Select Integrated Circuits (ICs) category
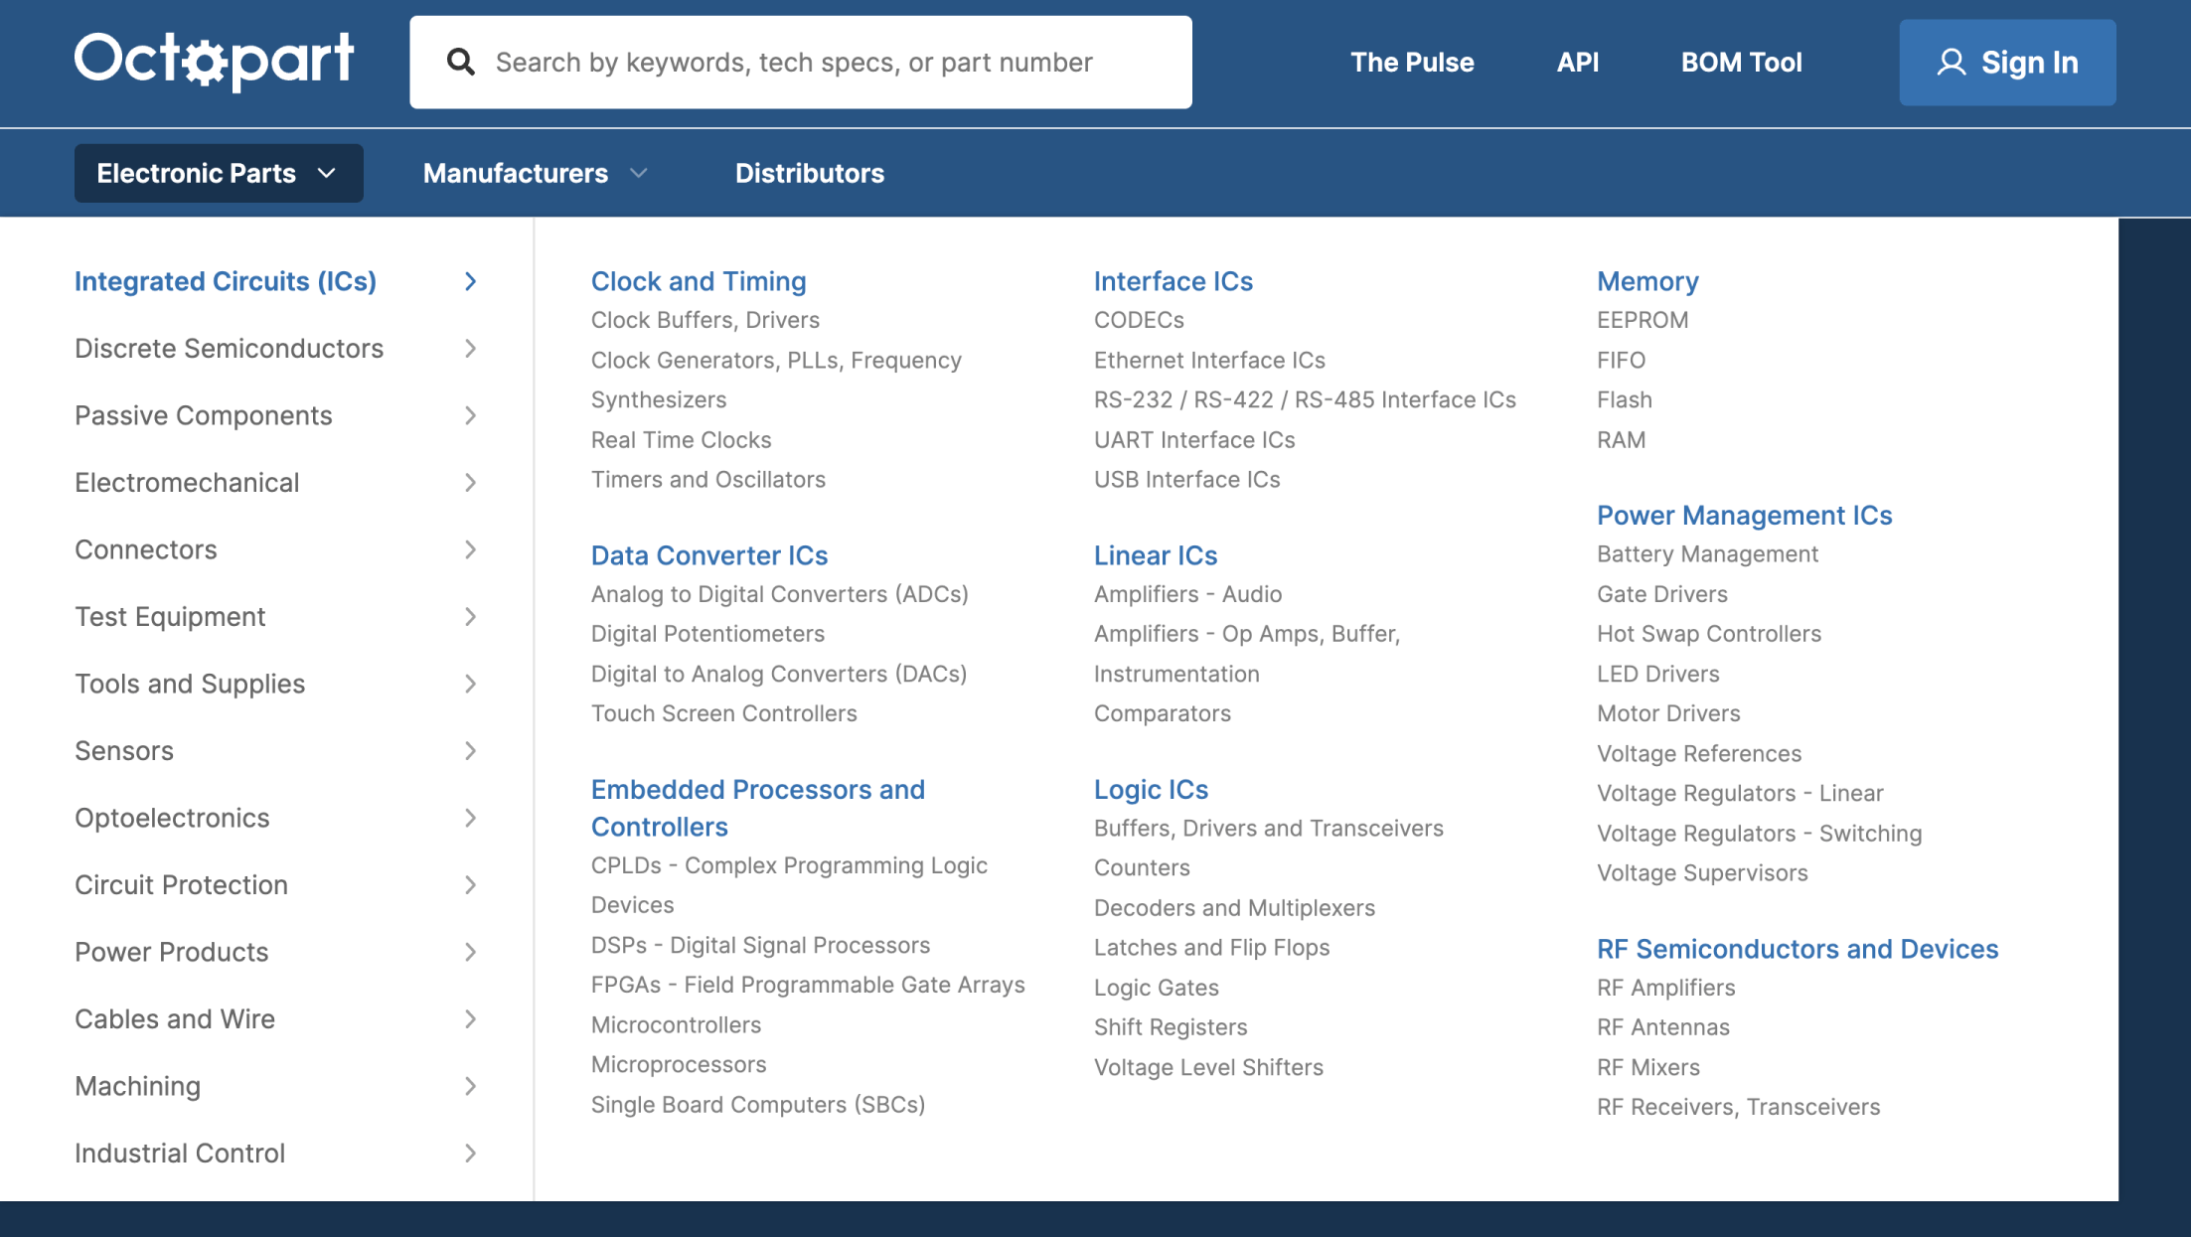Screen dimensions: 2191x1237 click(226, 281)
